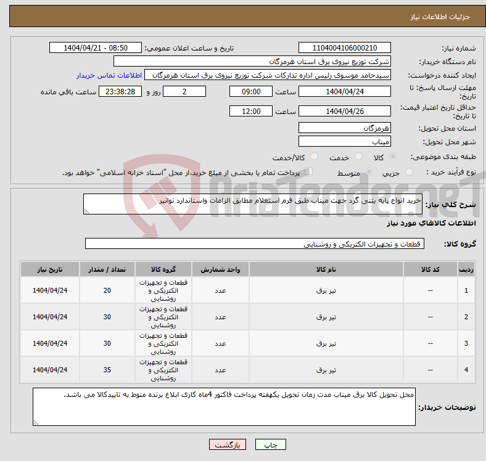Click need date 1404/04/24 in row 1
This screenshot has height=461, width=486.
50,290
